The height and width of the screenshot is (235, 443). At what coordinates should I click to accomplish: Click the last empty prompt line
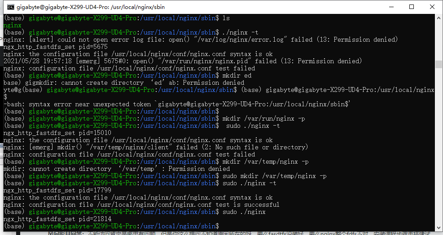(111, 226)
